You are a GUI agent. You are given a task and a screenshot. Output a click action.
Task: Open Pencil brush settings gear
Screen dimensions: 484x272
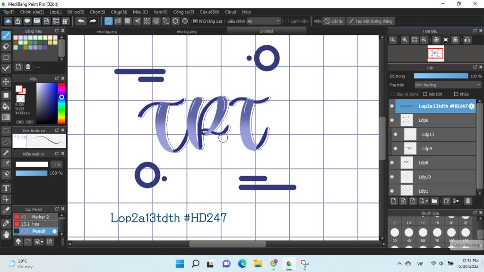pyautogui.click(x=54, y=231)
